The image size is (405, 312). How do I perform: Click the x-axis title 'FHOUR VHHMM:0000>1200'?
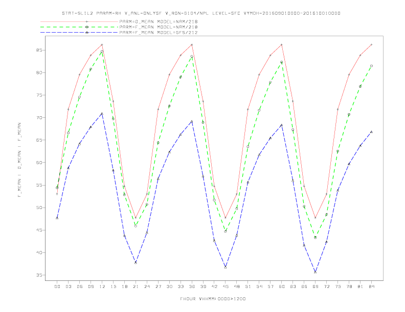(x=213, y=299)
